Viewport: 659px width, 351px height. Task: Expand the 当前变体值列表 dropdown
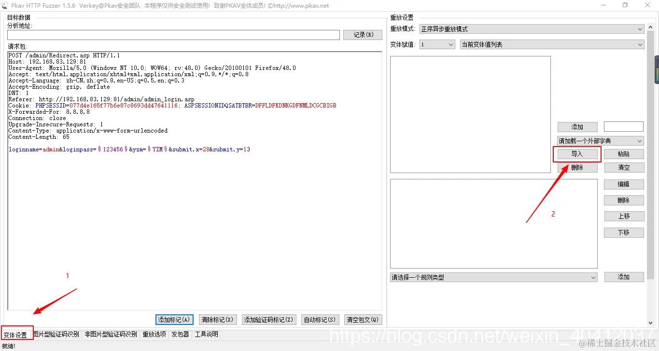552,44
